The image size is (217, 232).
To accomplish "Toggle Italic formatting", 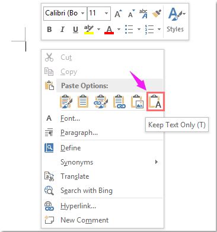I will [x=62, y=30].
